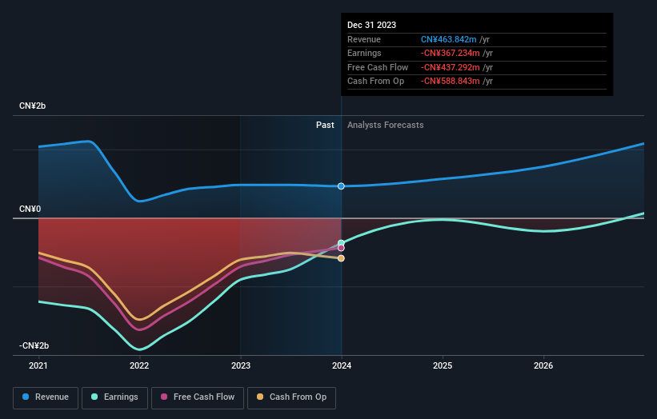Click the CN¥0 y-axis label
Viewport: 657px width, 419px height.
click(30, 209)
